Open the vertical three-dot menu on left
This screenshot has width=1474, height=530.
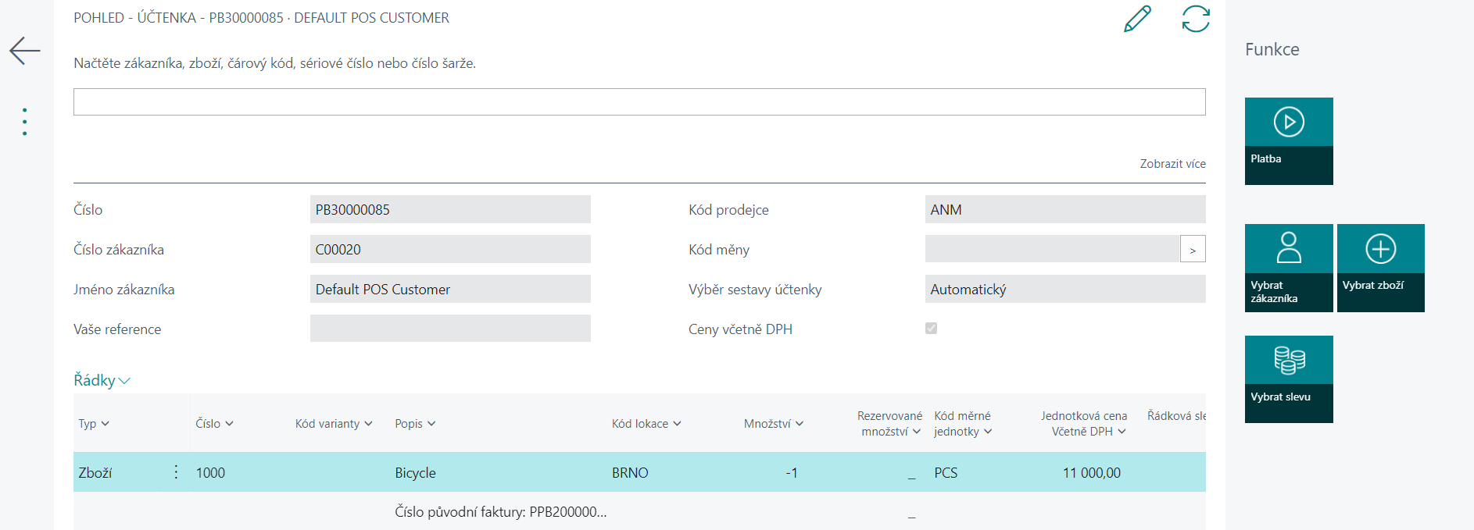point(25,122)
